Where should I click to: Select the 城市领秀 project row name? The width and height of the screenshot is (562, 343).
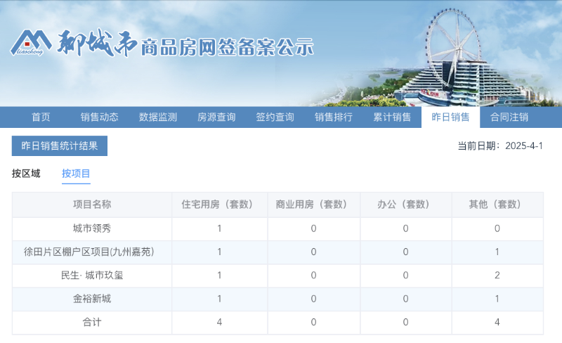click(92, 228)
